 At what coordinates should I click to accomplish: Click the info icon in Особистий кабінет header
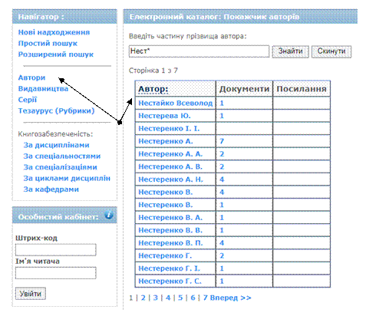click(109, 215)
